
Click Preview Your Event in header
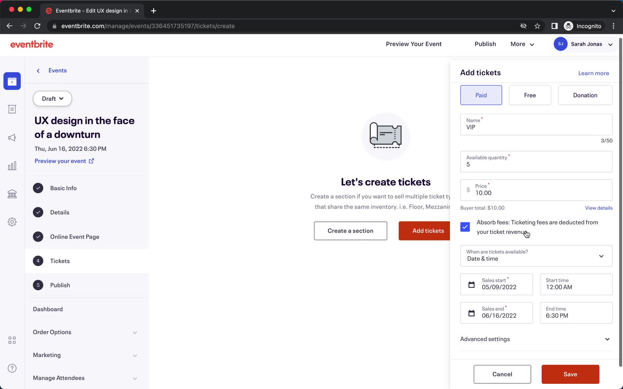(x=413, y=44)
